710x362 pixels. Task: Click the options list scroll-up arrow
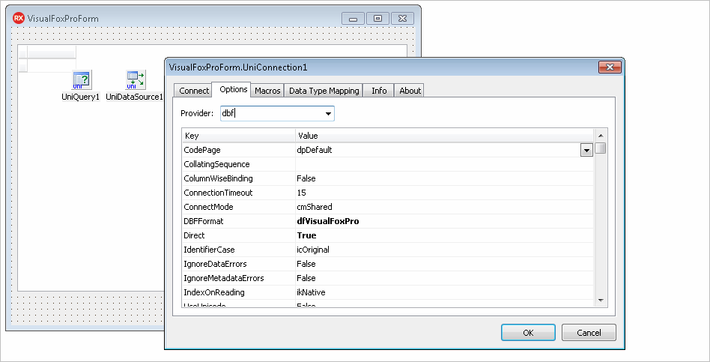click(x=601, y=136)
